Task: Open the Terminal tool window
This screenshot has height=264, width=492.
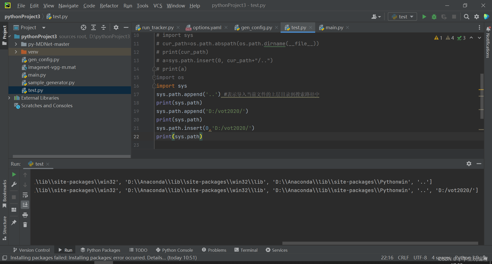Action: coord(246,250)
